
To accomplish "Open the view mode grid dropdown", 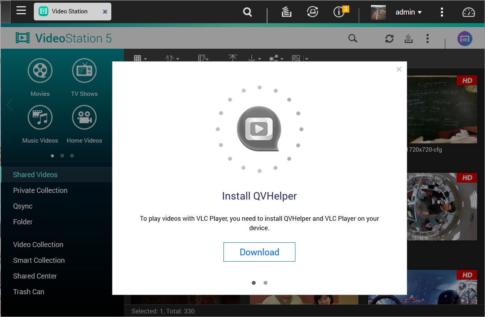I will 140,59.
